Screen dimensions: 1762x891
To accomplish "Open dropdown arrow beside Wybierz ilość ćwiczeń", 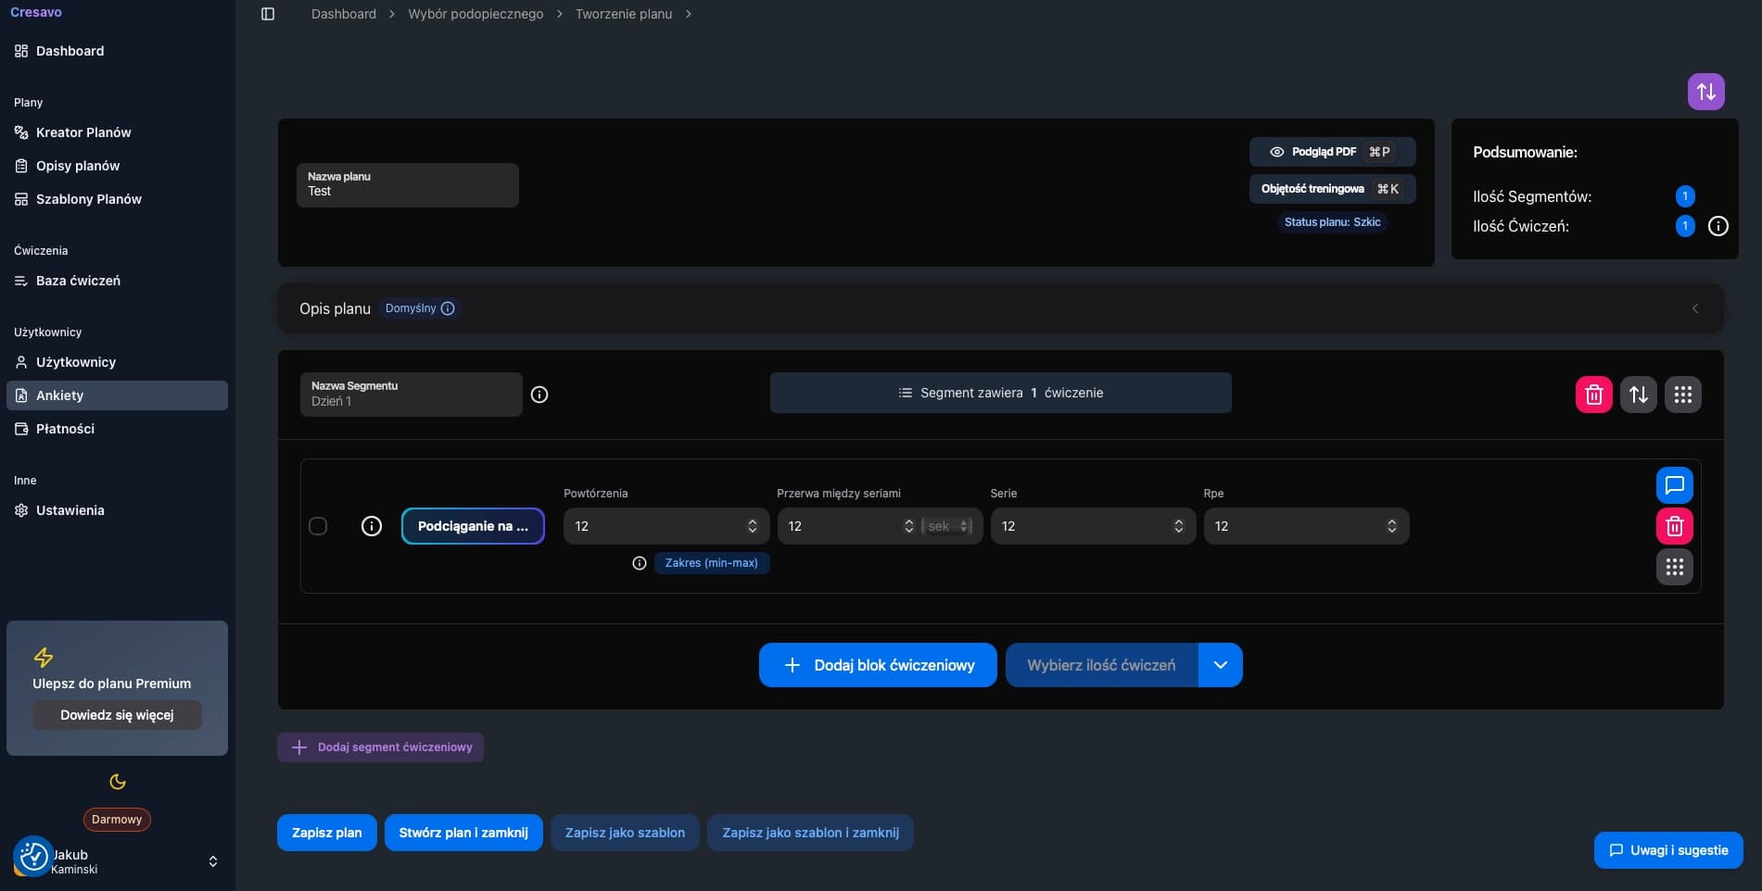I will (x=1220, y=665).
